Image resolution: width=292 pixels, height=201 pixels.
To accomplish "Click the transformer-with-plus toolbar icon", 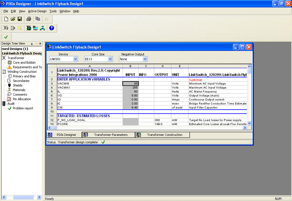I will coord(13,28).
